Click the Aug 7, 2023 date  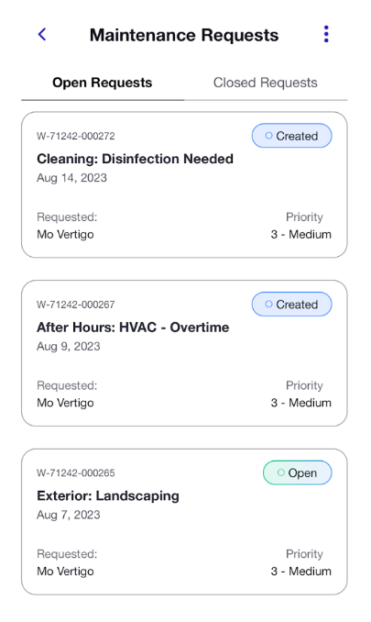click(x=69, y=515)
